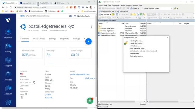Close the WinSCP connection progress dialog
Screen dimensions: 195x109
point(167,38)
